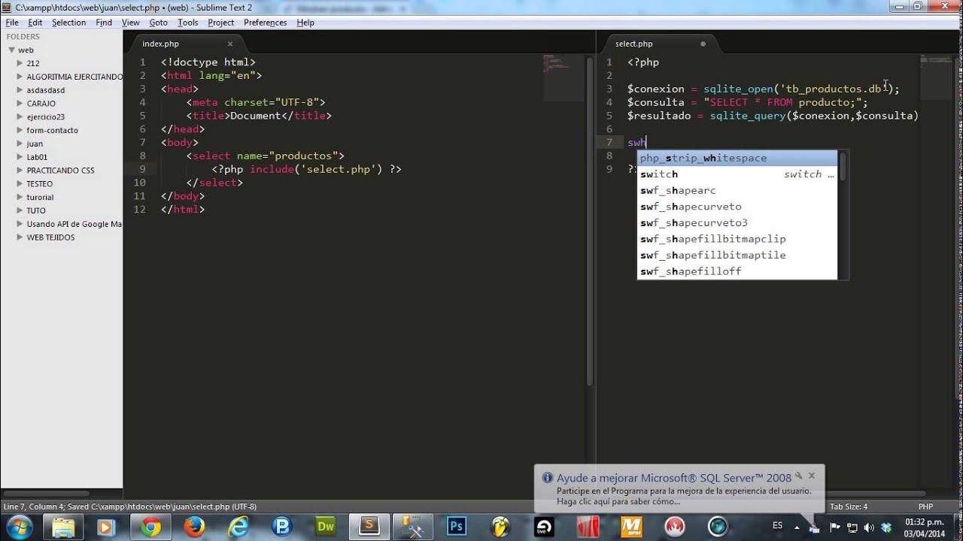Viewport: 963px width, 541px height.
Task: Select the PRACTICANDO CSS folder
Action: pyautogui.click(x=60, y=171)
